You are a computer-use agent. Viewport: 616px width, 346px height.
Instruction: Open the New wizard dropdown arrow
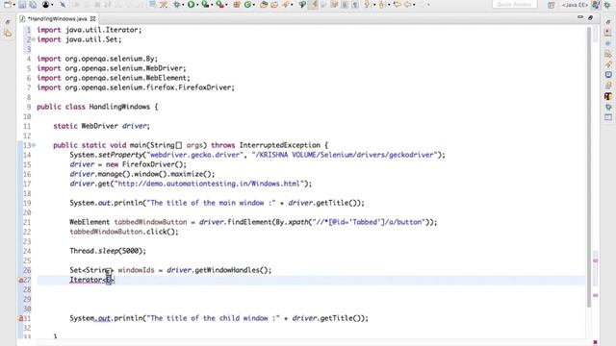coord(14,5)
